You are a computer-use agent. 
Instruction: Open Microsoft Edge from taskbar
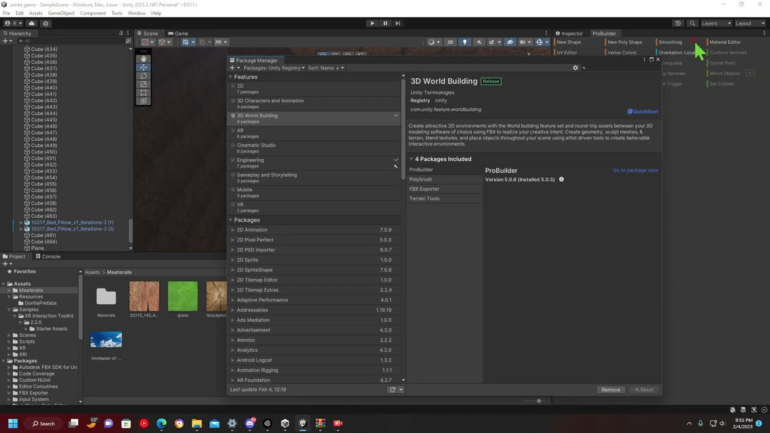click(161, 423)
